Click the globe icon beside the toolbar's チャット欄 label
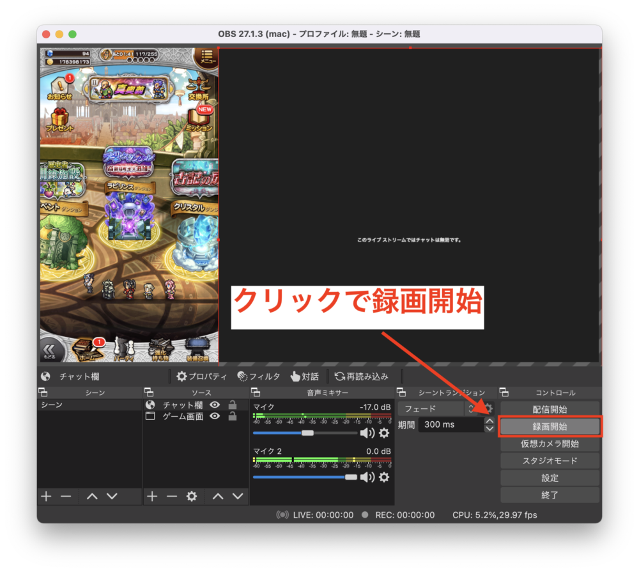Screen dimensions: 639x572 (45, 376)
